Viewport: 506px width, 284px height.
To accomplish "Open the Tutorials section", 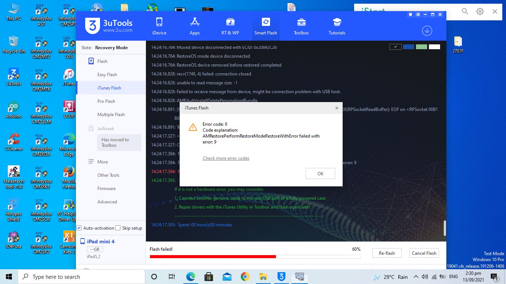I will (337, 26).
